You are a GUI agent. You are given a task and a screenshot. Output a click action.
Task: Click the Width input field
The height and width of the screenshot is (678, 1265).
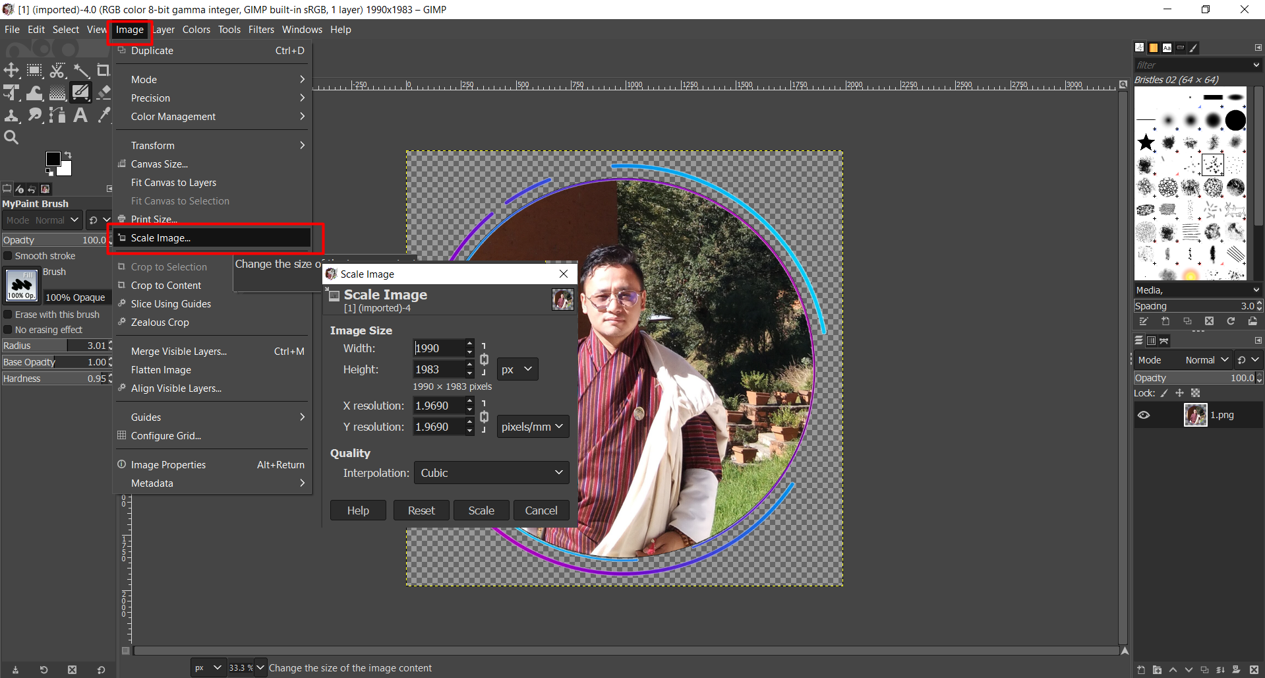pos(438,348)
